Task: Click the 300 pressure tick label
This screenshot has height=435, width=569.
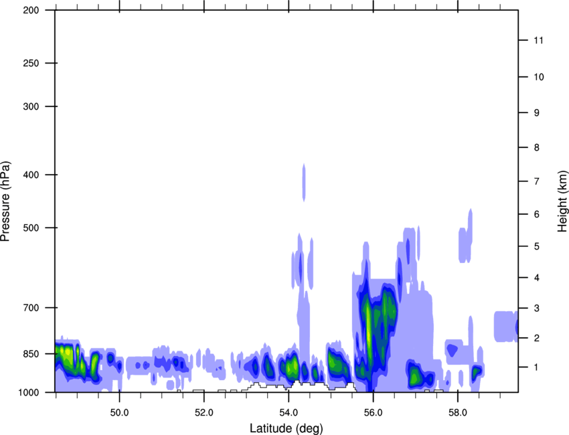Action: (x=31, y=106)
